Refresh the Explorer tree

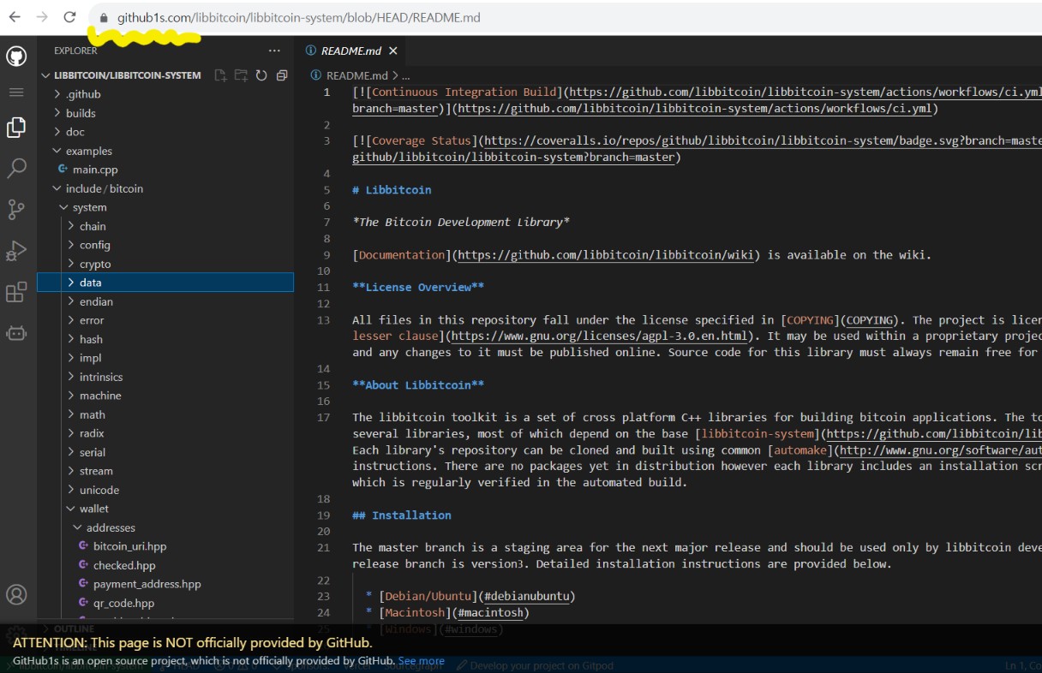click(261, 75)
